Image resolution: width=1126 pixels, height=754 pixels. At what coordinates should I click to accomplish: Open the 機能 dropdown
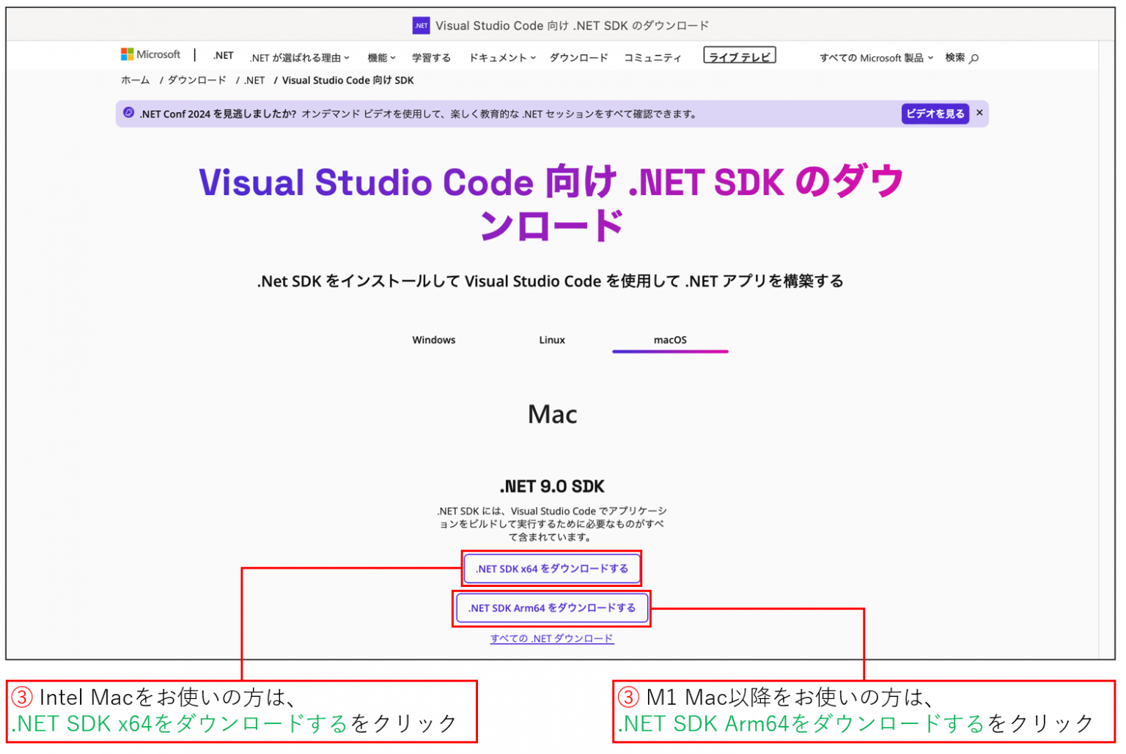pyautogui.click(x=380, y=57)
